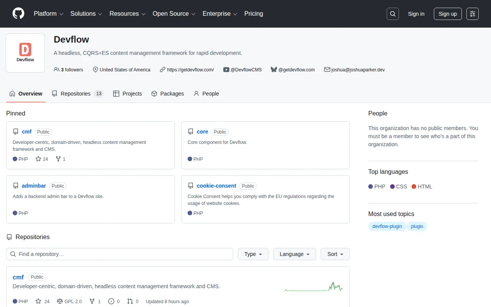Switch to the Projects tab
This screenshot has width=491, height=307.
point(128,94)
